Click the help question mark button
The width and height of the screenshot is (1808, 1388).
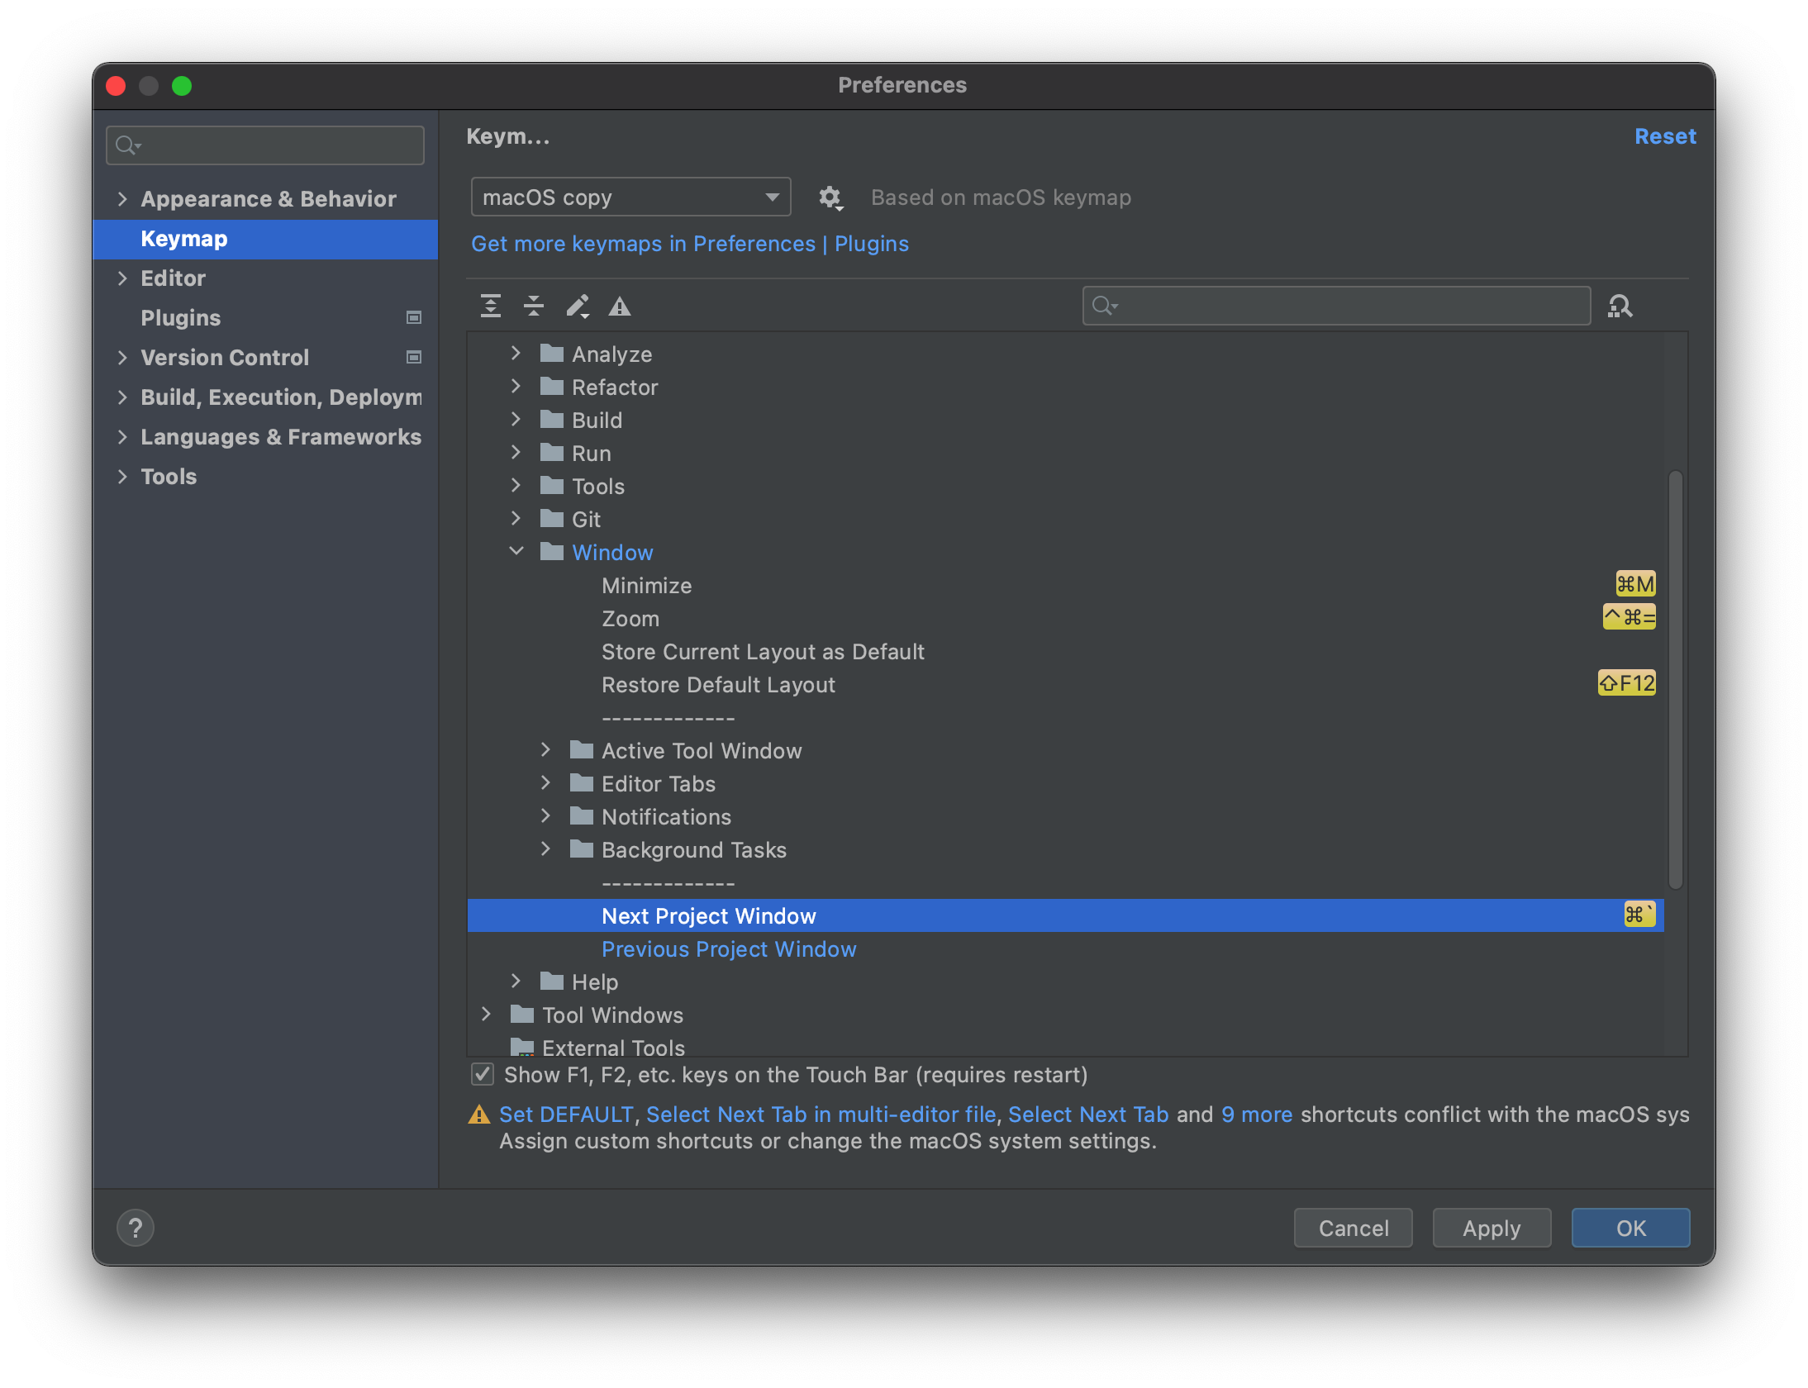pos(136,1228)
